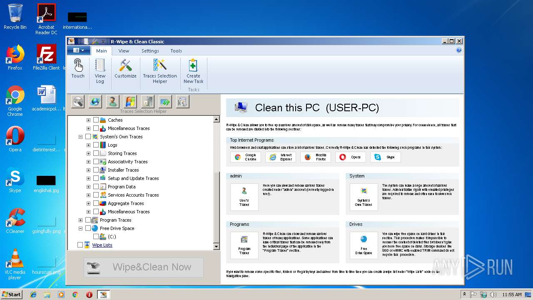Check the System's Own Traces checkbox
Screen dimensions: 533x300
[88, 137]
